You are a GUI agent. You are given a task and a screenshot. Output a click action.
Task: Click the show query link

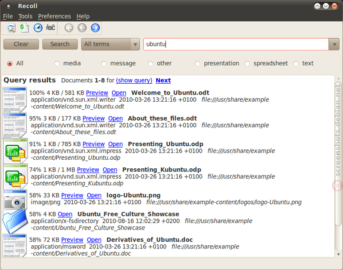click(x=134, y=81)
